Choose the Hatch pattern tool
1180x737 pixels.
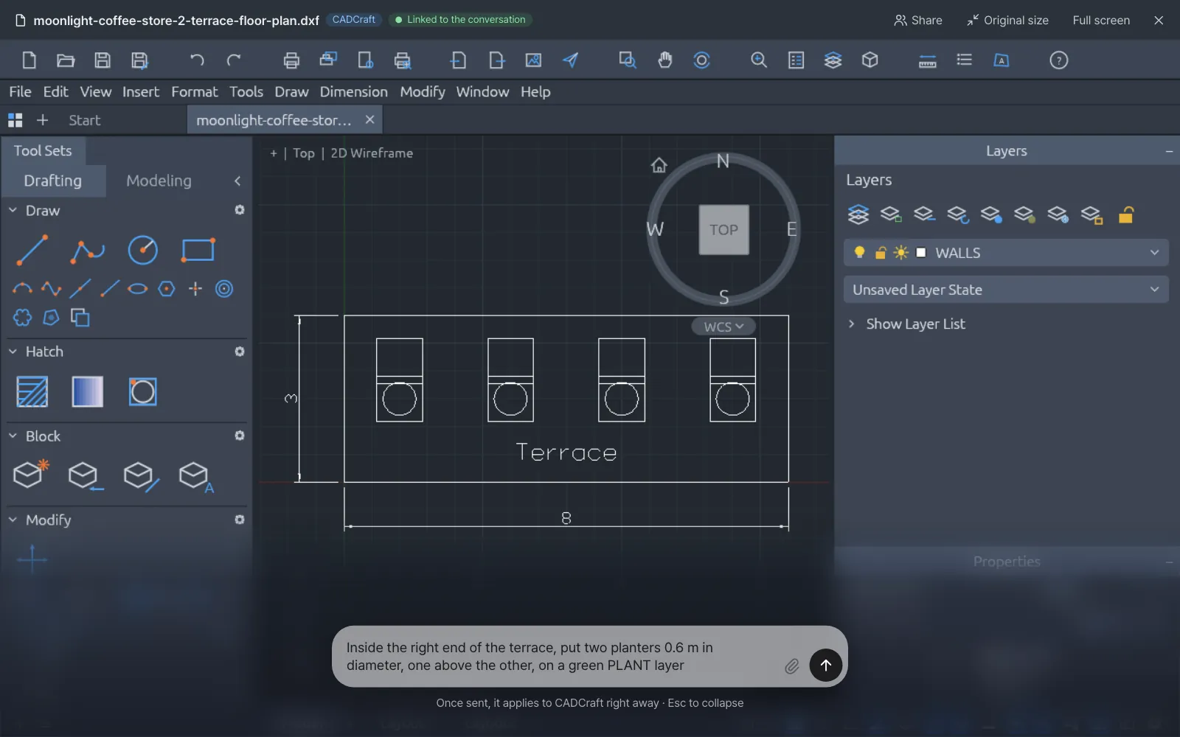pos(32,391)
